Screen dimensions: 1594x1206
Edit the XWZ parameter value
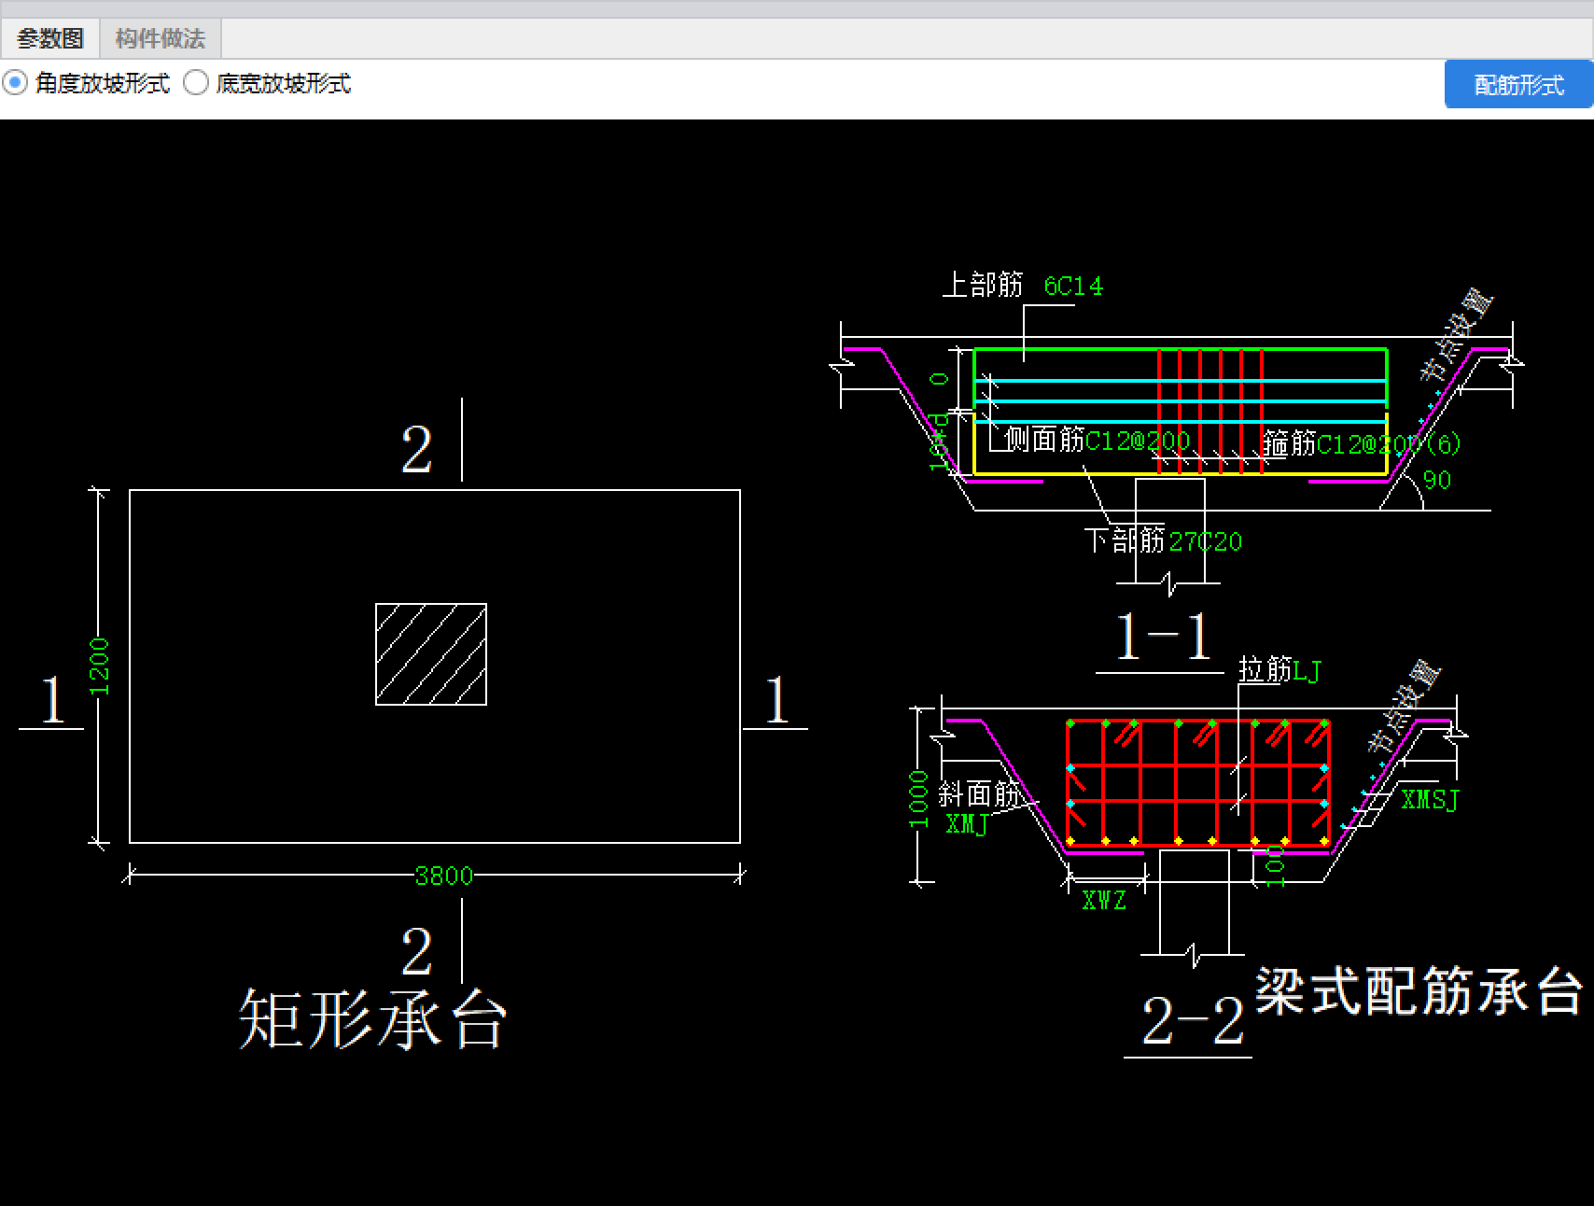point(1104,901)
